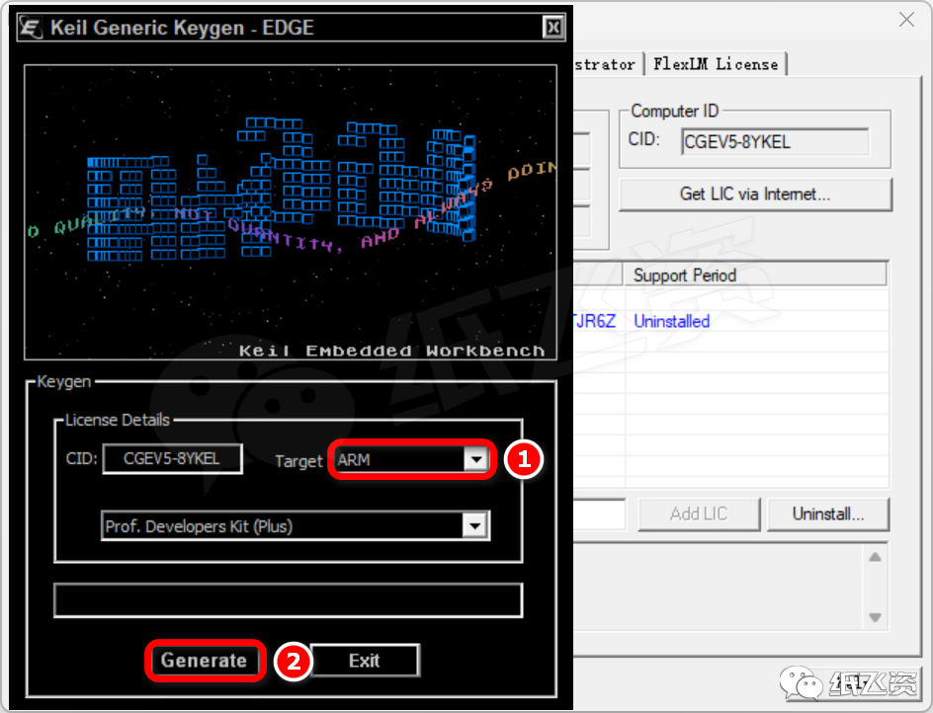This screenshot has width=933, height=713.
Task: Click the scroll down arrow in the message box
Action: (x=875, y=617)
